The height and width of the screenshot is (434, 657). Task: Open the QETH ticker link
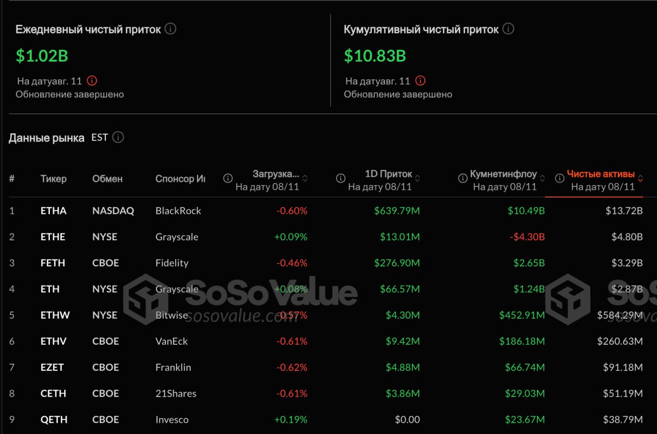coord(54,420)
